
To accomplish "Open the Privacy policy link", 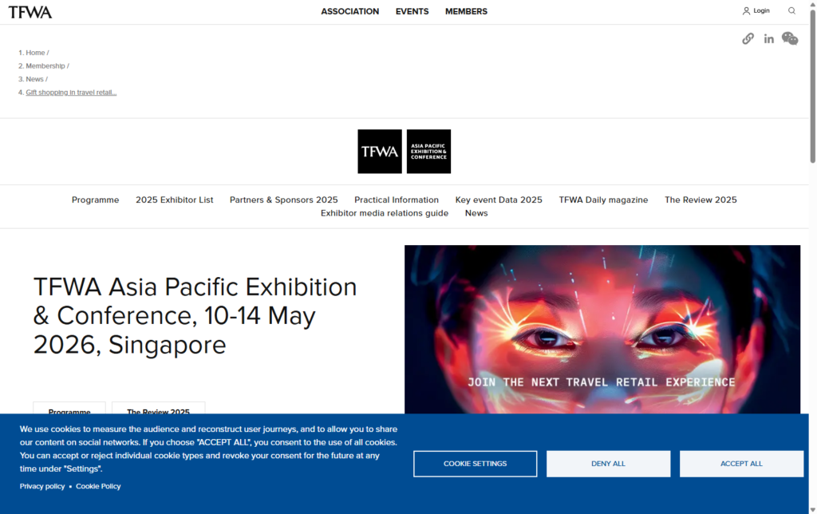I will pyautogui.click(x=42, y=486).
